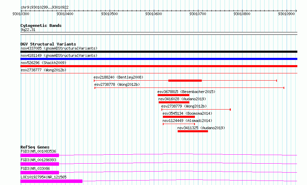
Task: Click ruler position 93010300
Action: [x=21, y=14]
